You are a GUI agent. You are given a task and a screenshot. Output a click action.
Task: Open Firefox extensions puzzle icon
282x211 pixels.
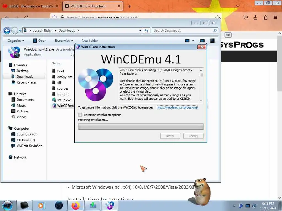(265, 18)
